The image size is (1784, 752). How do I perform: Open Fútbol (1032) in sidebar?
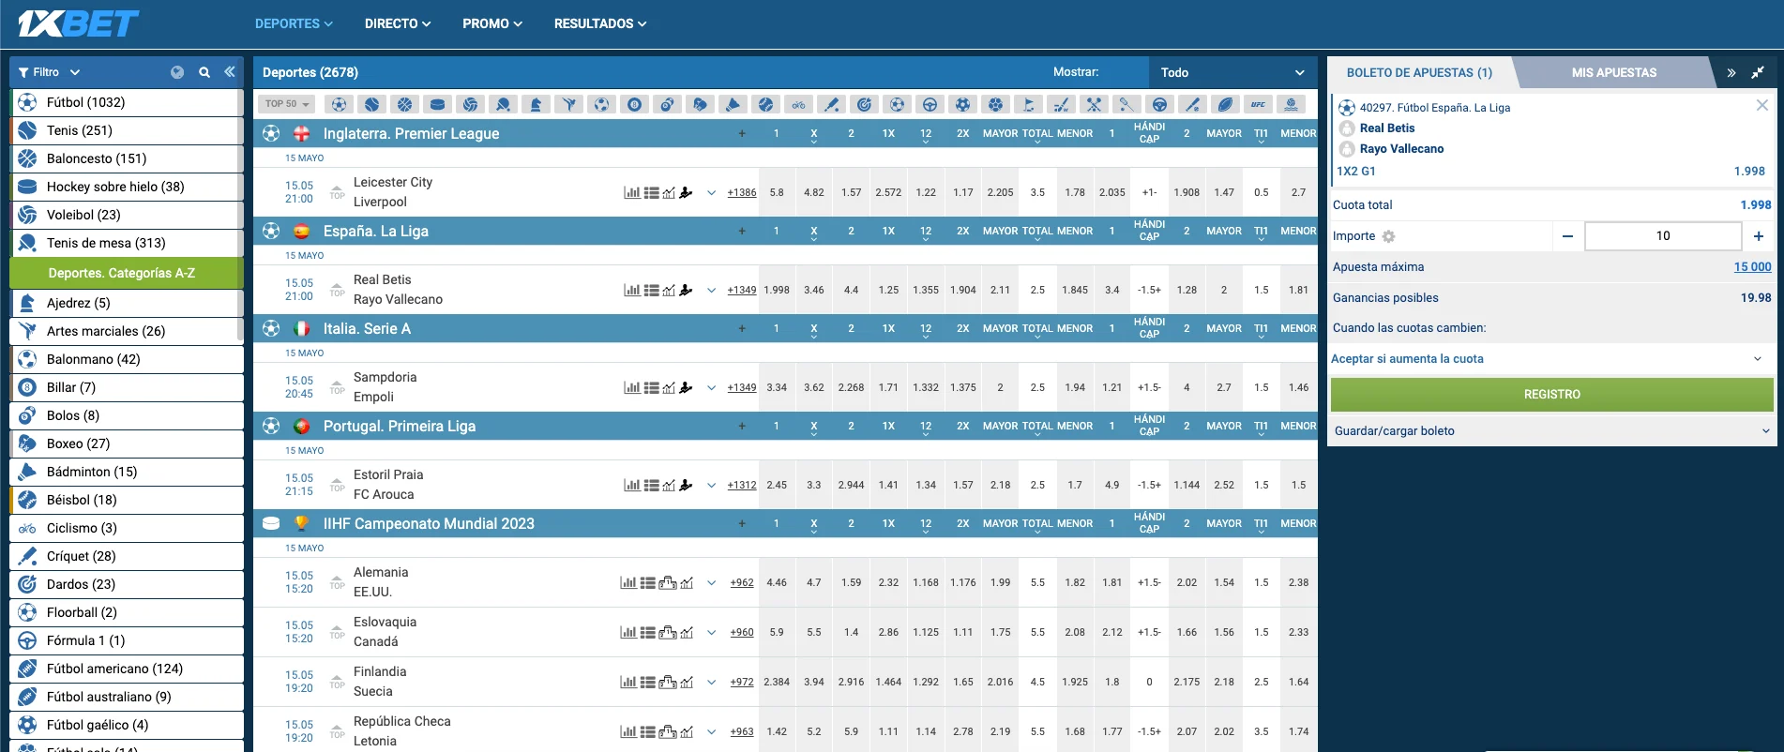126,102
